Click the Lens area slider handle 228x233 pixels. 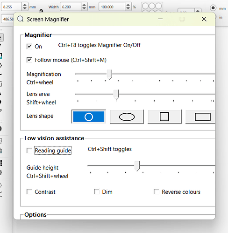tap(116, 94)
